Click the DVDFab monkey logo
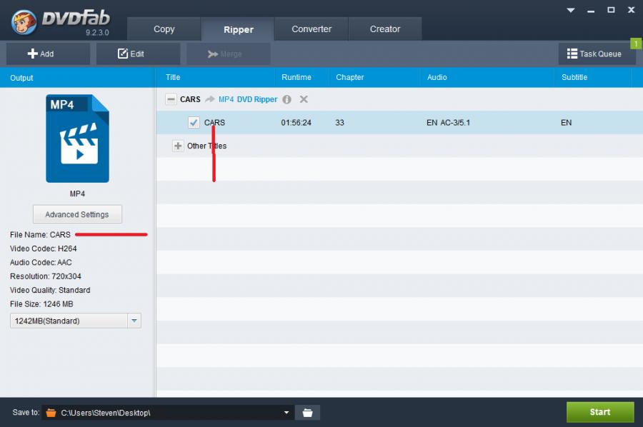 pyautogui.click(x=24, y=22)
